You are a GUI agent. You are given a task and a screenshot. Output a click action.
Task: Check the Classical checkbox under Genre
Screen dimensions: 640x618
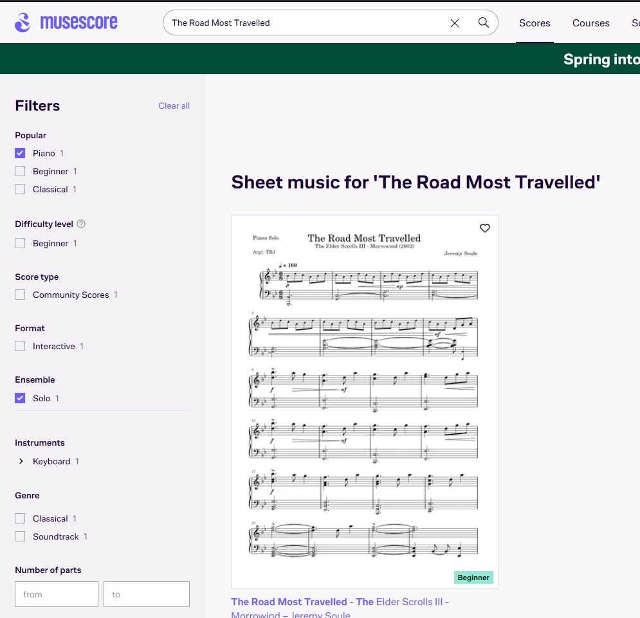[20, 518]
